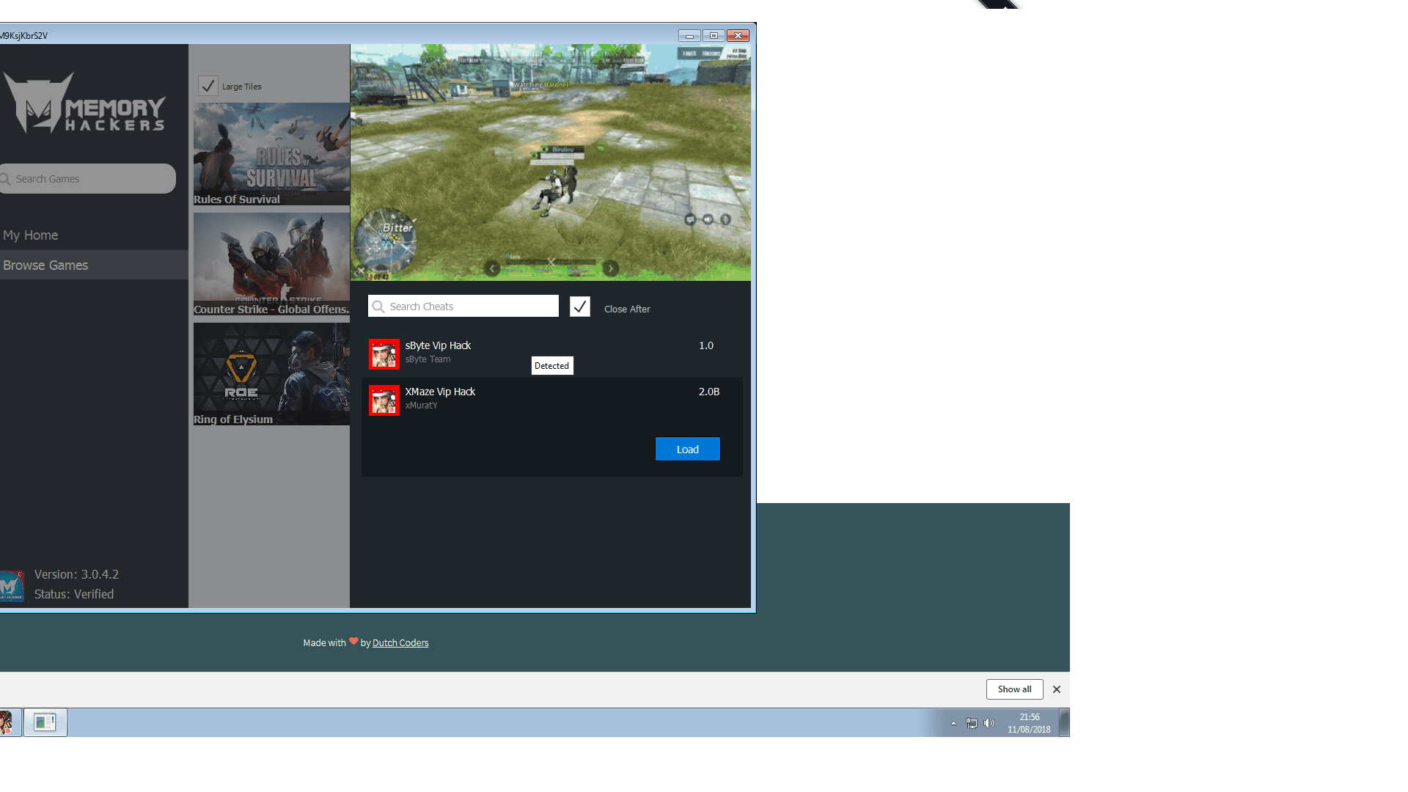Screen dimensions: 1408x792
Task: Click the xMuratY author label
Action: (422, 406)
